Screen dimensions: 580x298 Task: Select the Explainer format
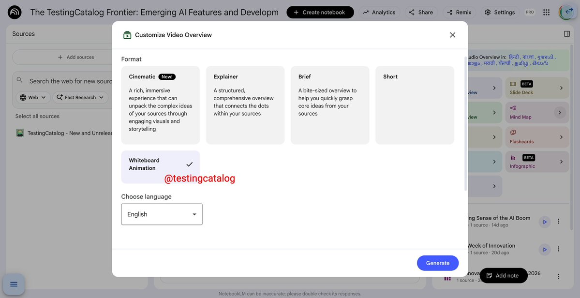pos(245,105)
